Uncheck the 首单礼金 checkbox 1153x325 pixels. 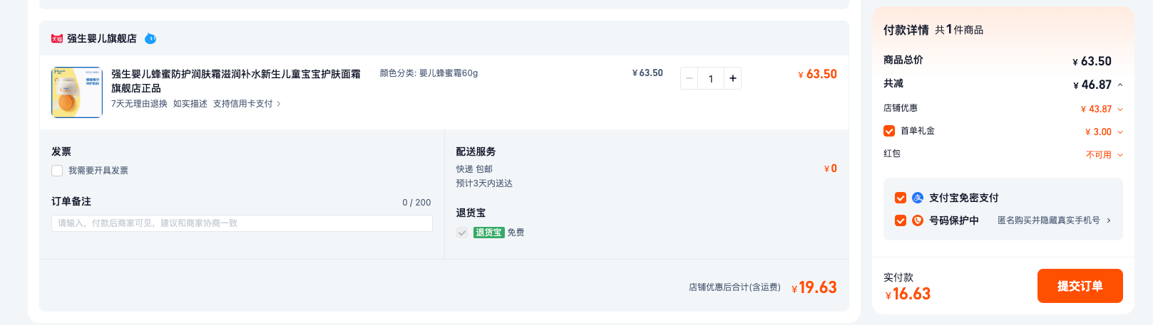point(889,131)
